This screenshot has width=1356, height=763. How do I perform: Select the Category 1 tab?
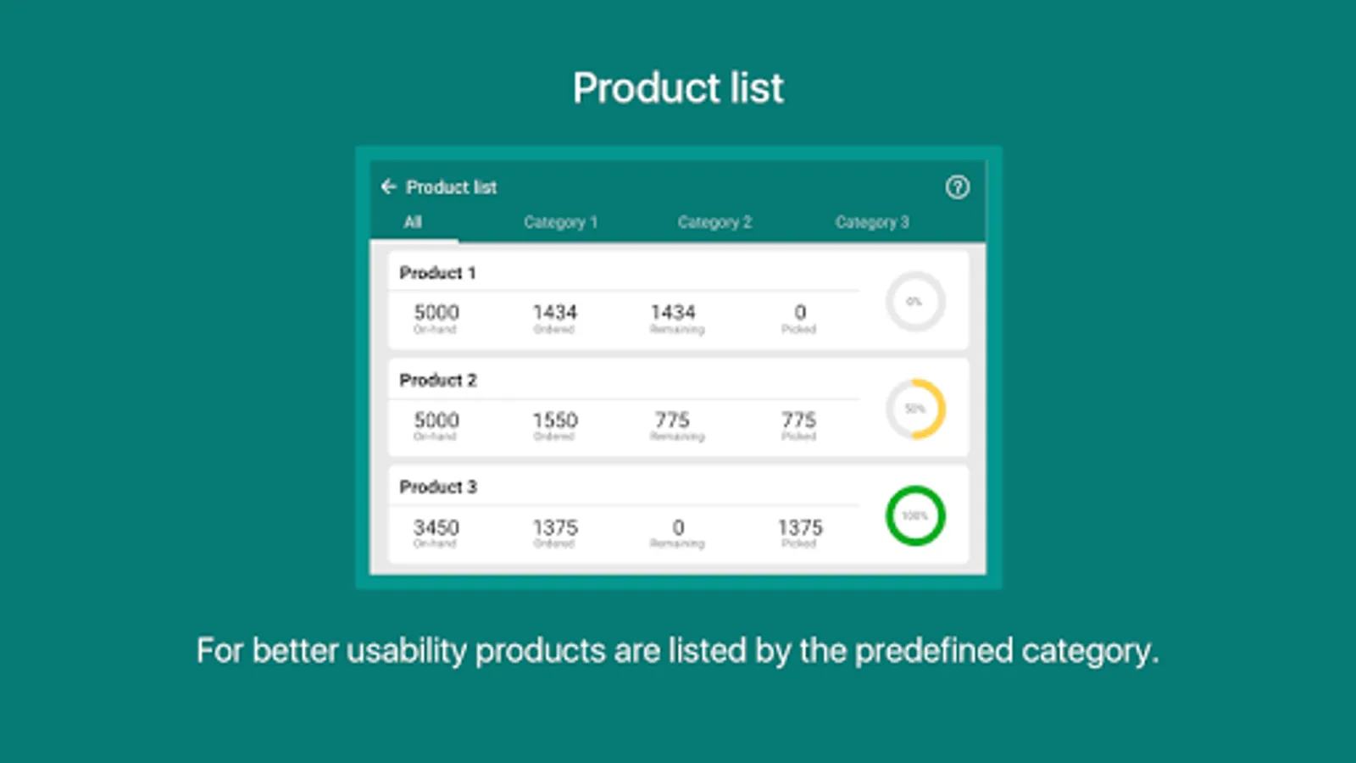pyautogui.click(x=560, y=222)
